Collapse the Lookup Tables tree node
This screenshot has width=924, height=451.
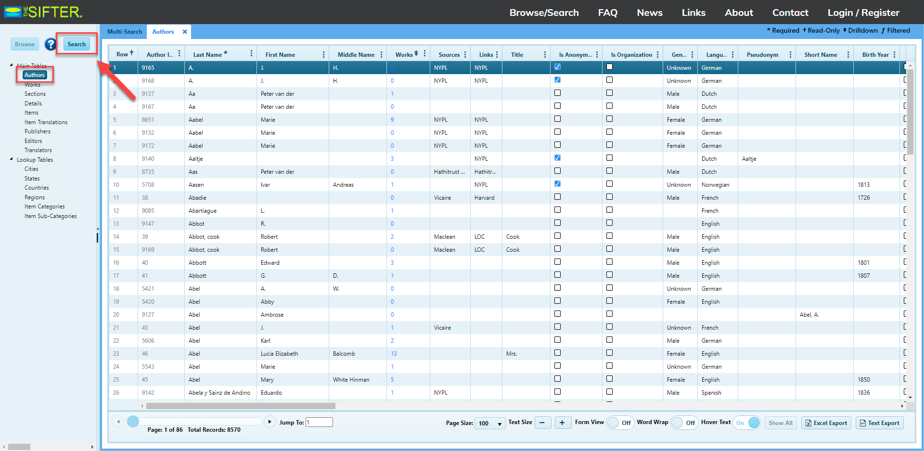12,159
